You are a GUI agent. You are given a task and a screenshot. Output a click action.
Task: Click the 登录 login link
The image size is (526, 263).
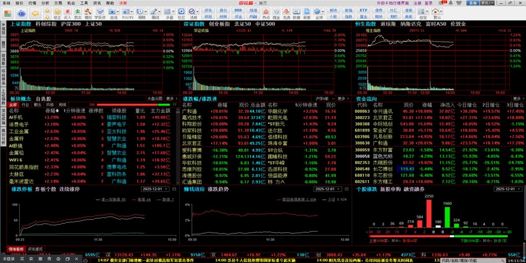coord(428,3)
